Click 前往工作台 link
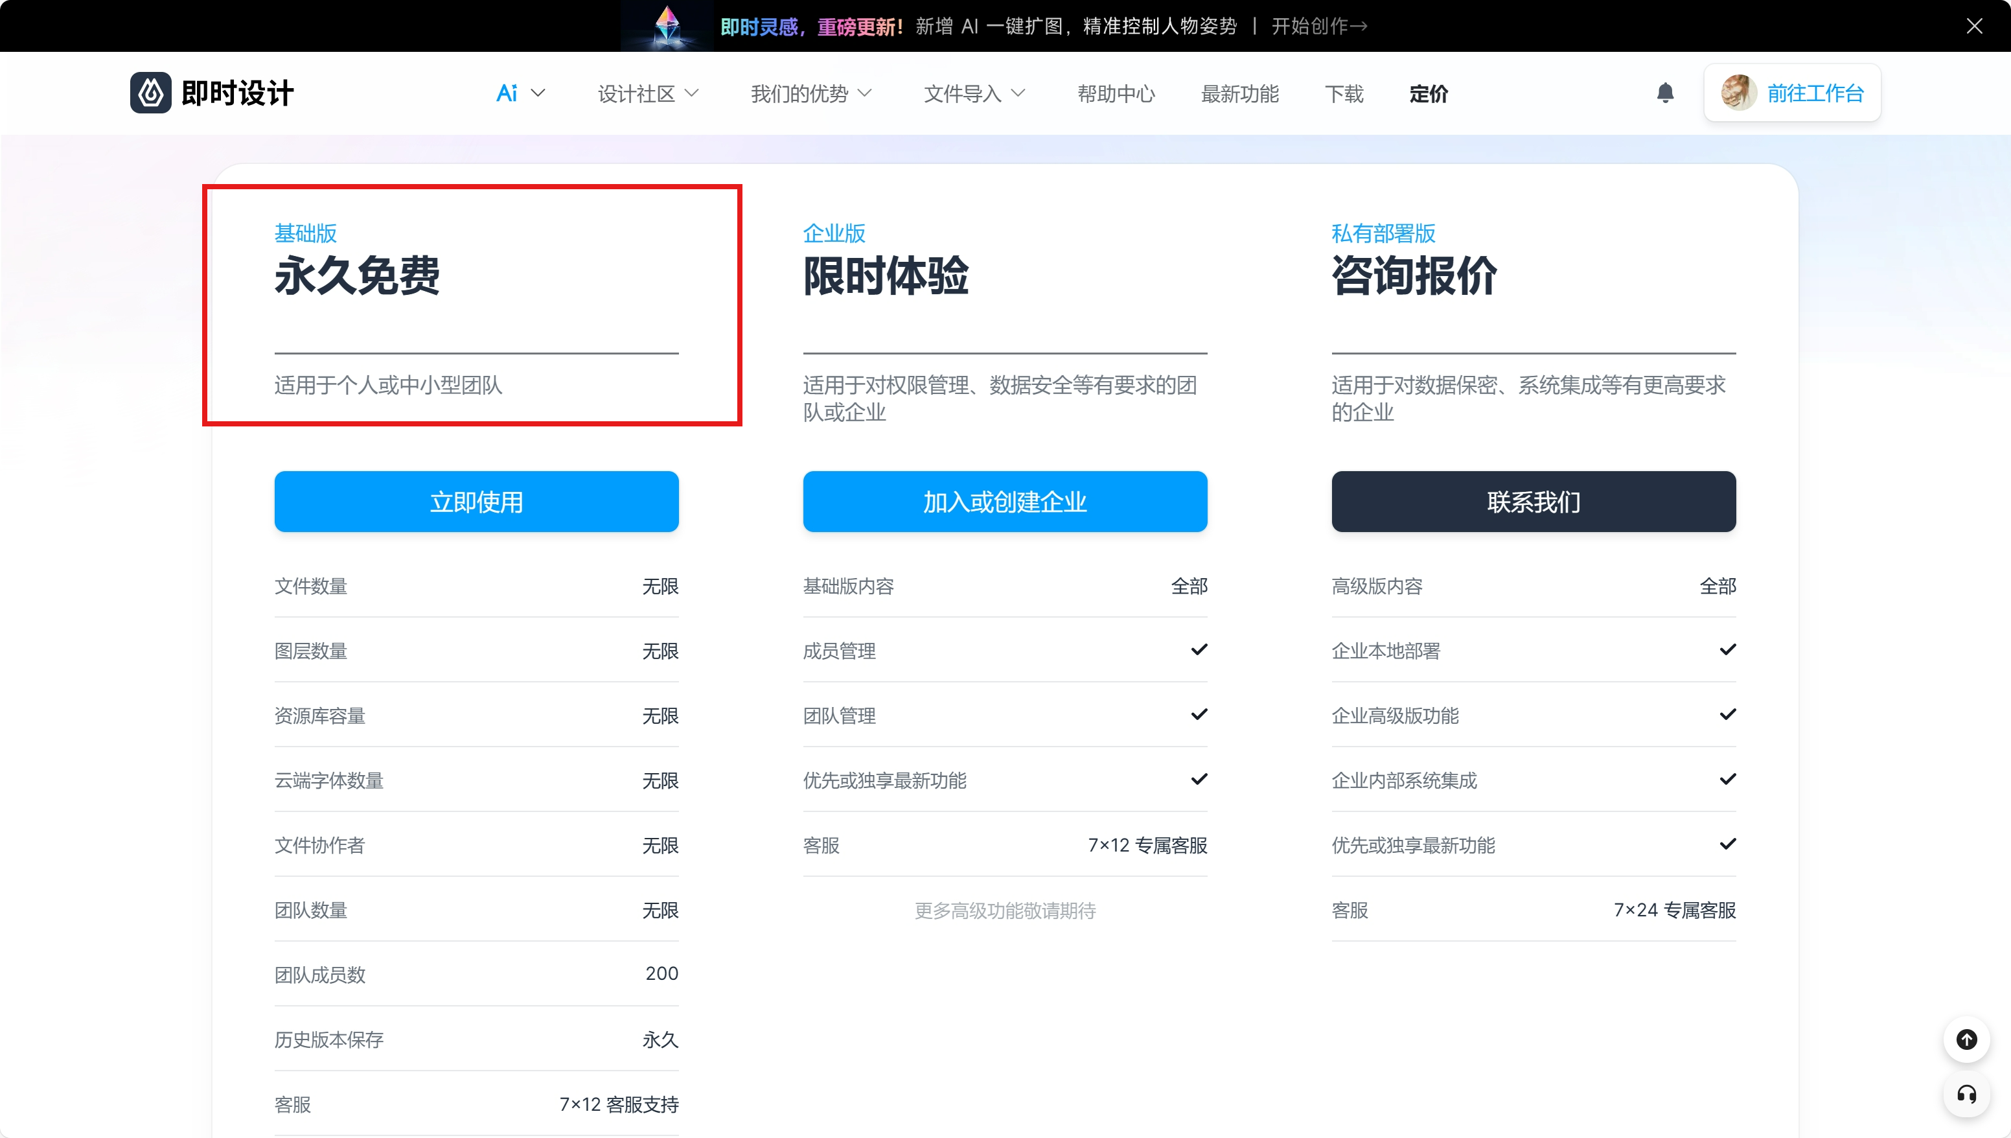 [1816, 93]
